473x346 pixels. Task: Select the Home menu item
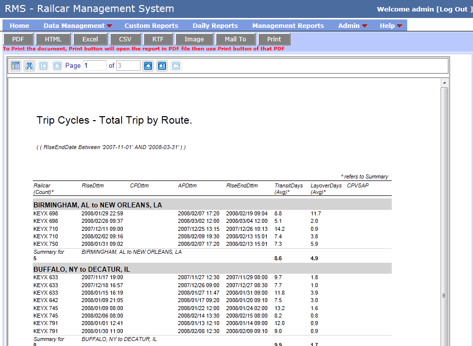tap(19, 25)
